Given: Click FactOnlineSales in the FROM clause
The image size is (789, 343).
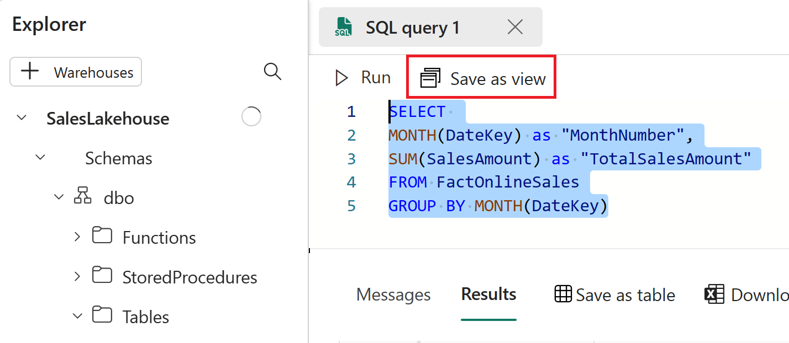Looking at the screenshot, I should 508,182.
